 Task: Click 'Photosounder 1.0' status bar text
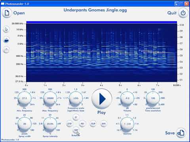point(10,140)
